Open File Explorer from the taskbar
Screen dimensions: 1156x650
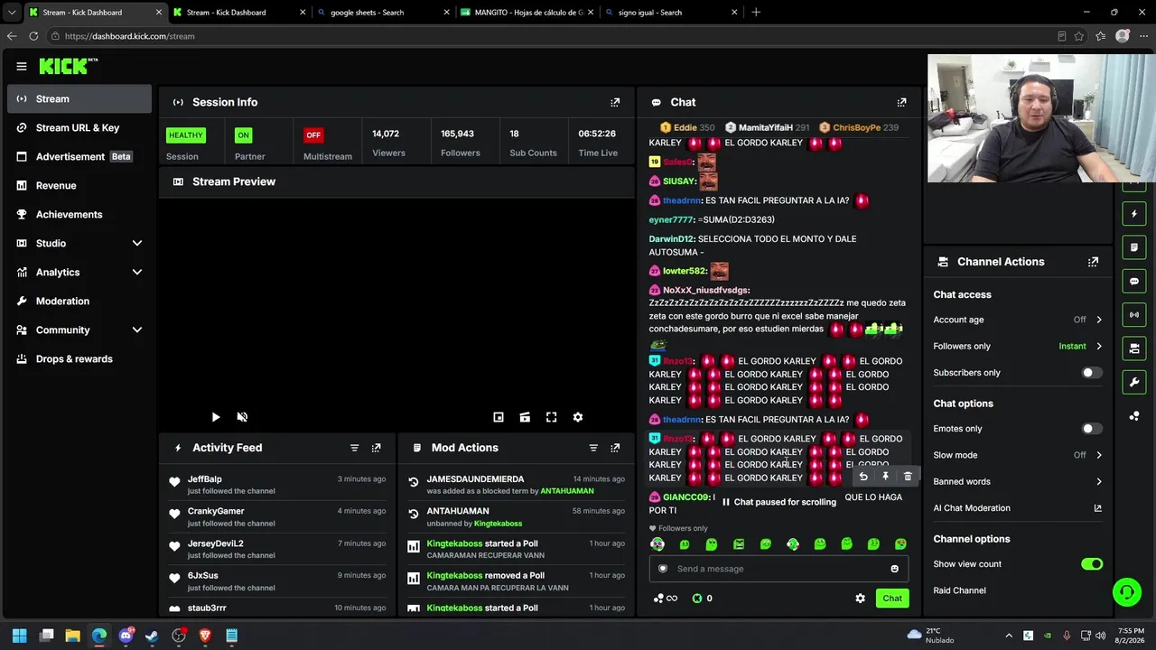tap(73, 636)
